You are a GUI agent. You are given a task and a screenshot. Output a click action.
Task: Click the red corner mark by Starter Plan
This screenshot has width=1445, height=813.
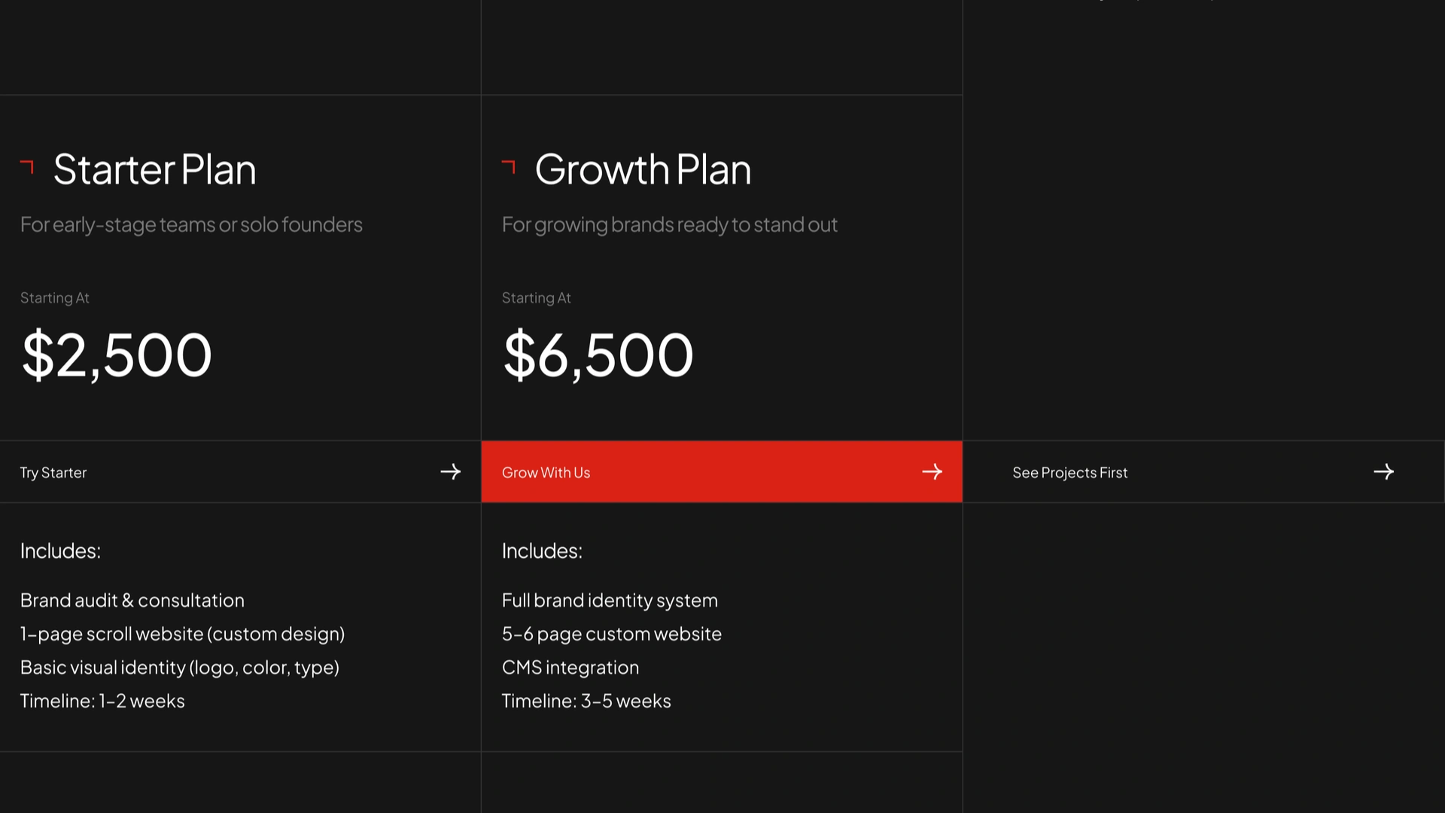pyautogui.click(x=27, y=166)
